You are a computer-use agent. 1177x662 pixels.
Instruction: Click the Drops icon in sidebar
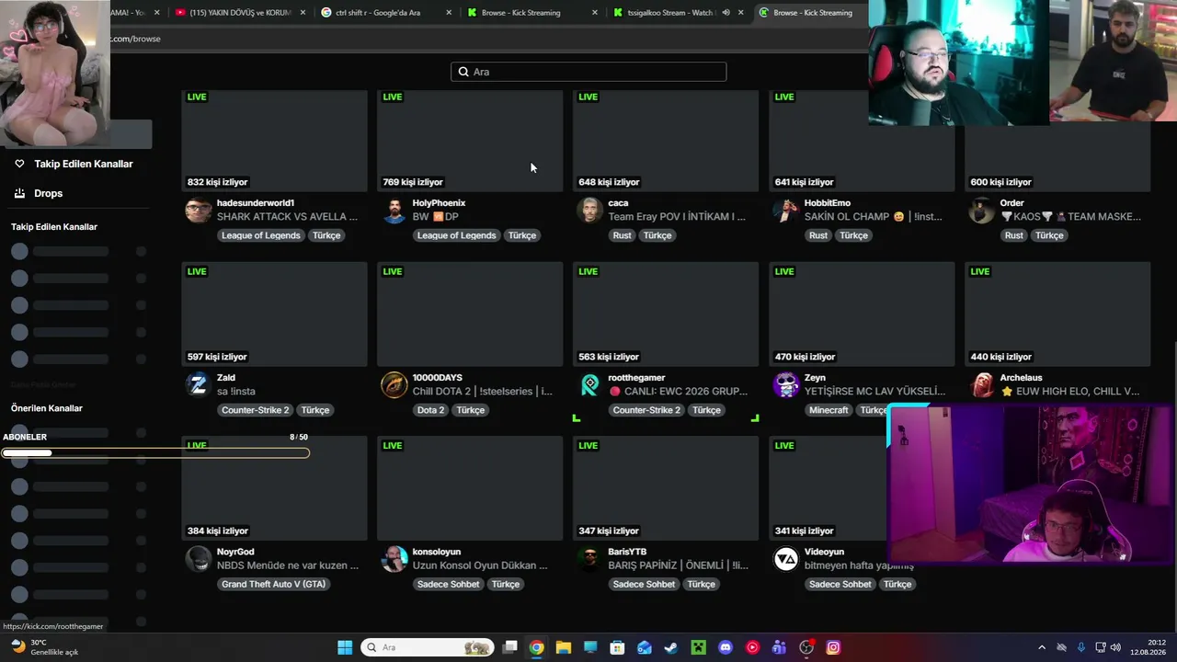(x=19, y=193)
